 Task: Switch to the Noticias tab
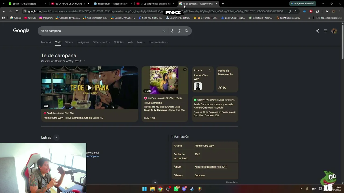[x=119, y=42]
